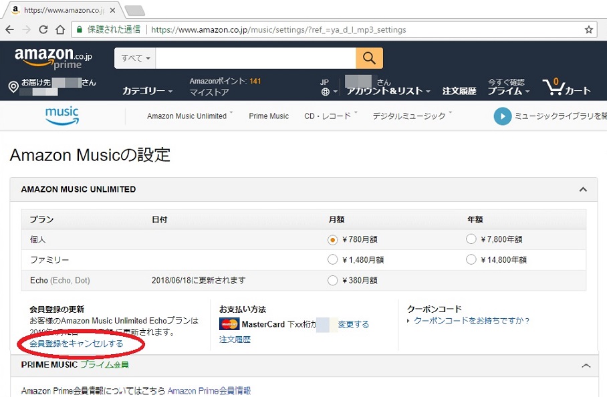Open the アカウント&リスト dropdown
This screenshot has width=607, height=397.
coord(388,91)
